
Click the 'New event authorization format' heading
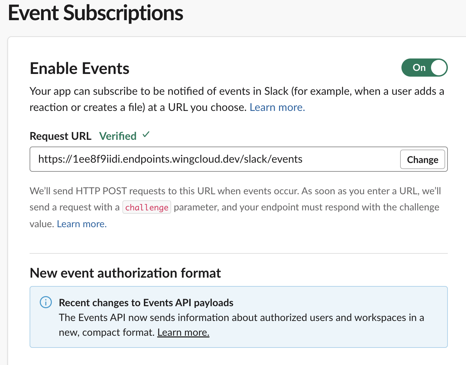[125, 273]
